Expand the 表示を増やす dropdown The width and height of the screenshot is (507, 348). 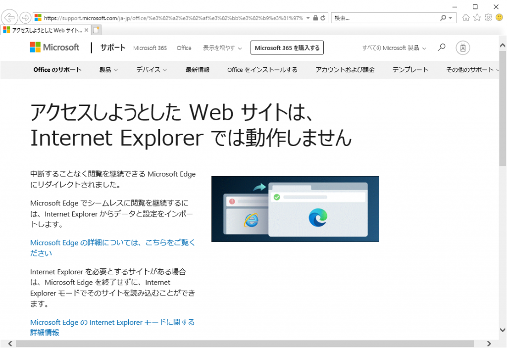tap(222, 48)
